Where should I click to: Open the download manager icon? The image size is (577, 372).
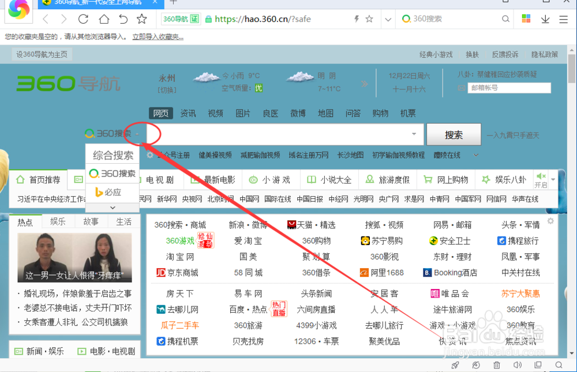[x=545, y=18]
